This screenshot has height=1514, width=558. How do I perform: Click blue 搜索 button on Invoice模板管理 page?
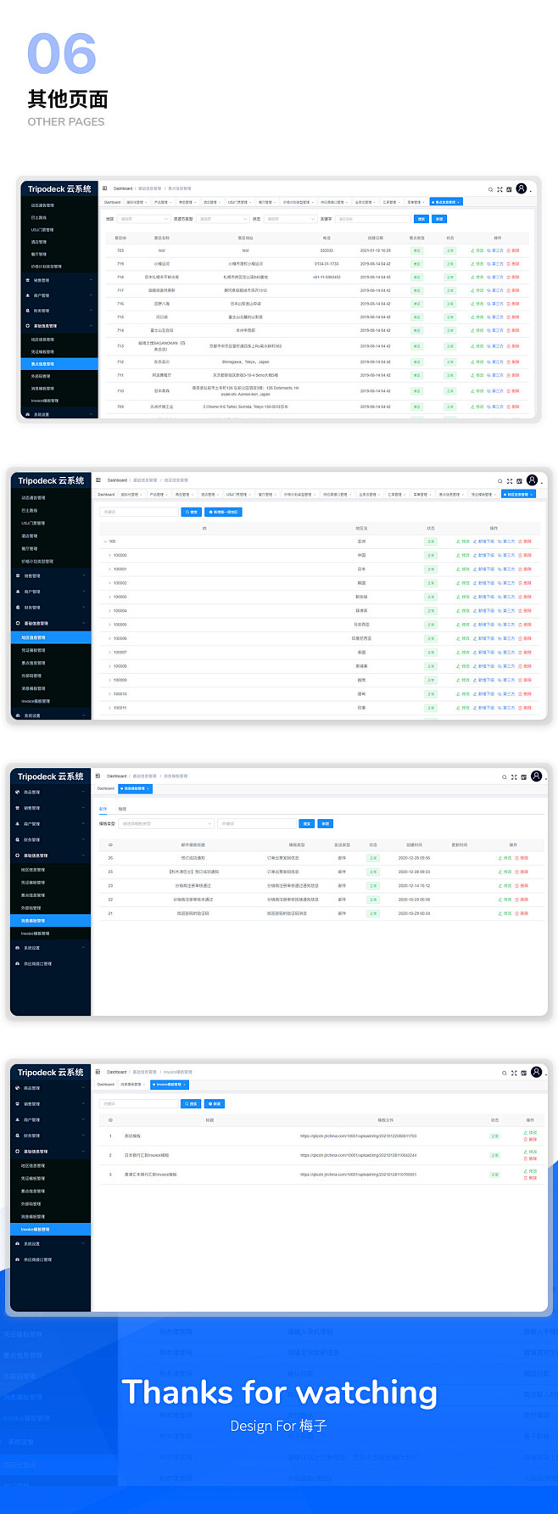191,1103
